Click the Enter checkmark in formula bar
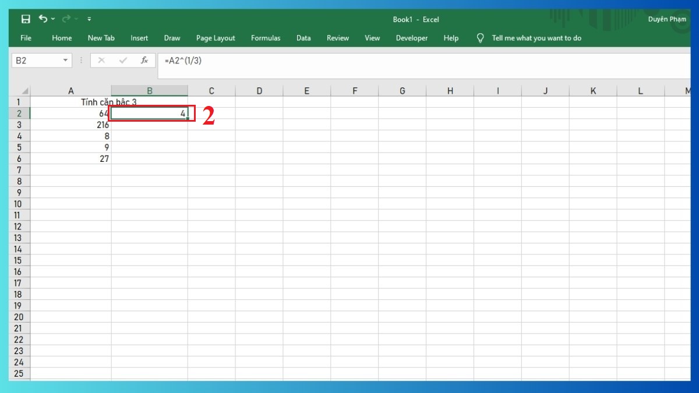Viewport: 699px width, 393px height. (123, 60)
